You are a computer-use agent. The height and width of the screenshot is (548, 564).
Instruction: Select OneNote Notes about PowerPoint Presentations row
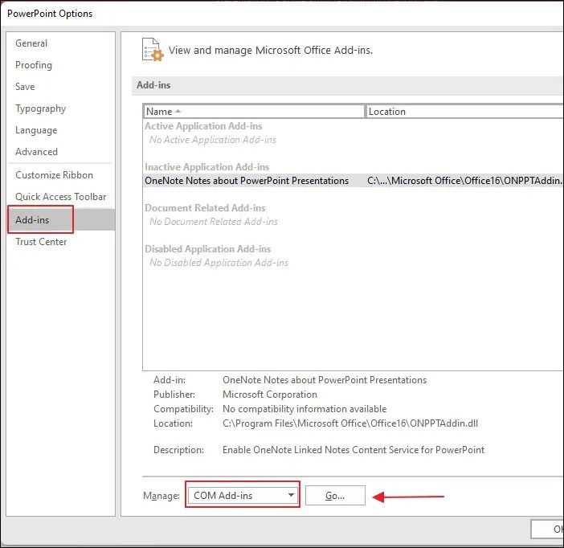pyautogui.click(x=354, y=181)
